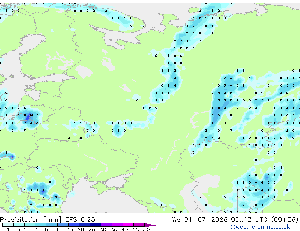Select the 'We 01-07-2026 09..12 UTC (00+36)' timestamp

(235, 220)
